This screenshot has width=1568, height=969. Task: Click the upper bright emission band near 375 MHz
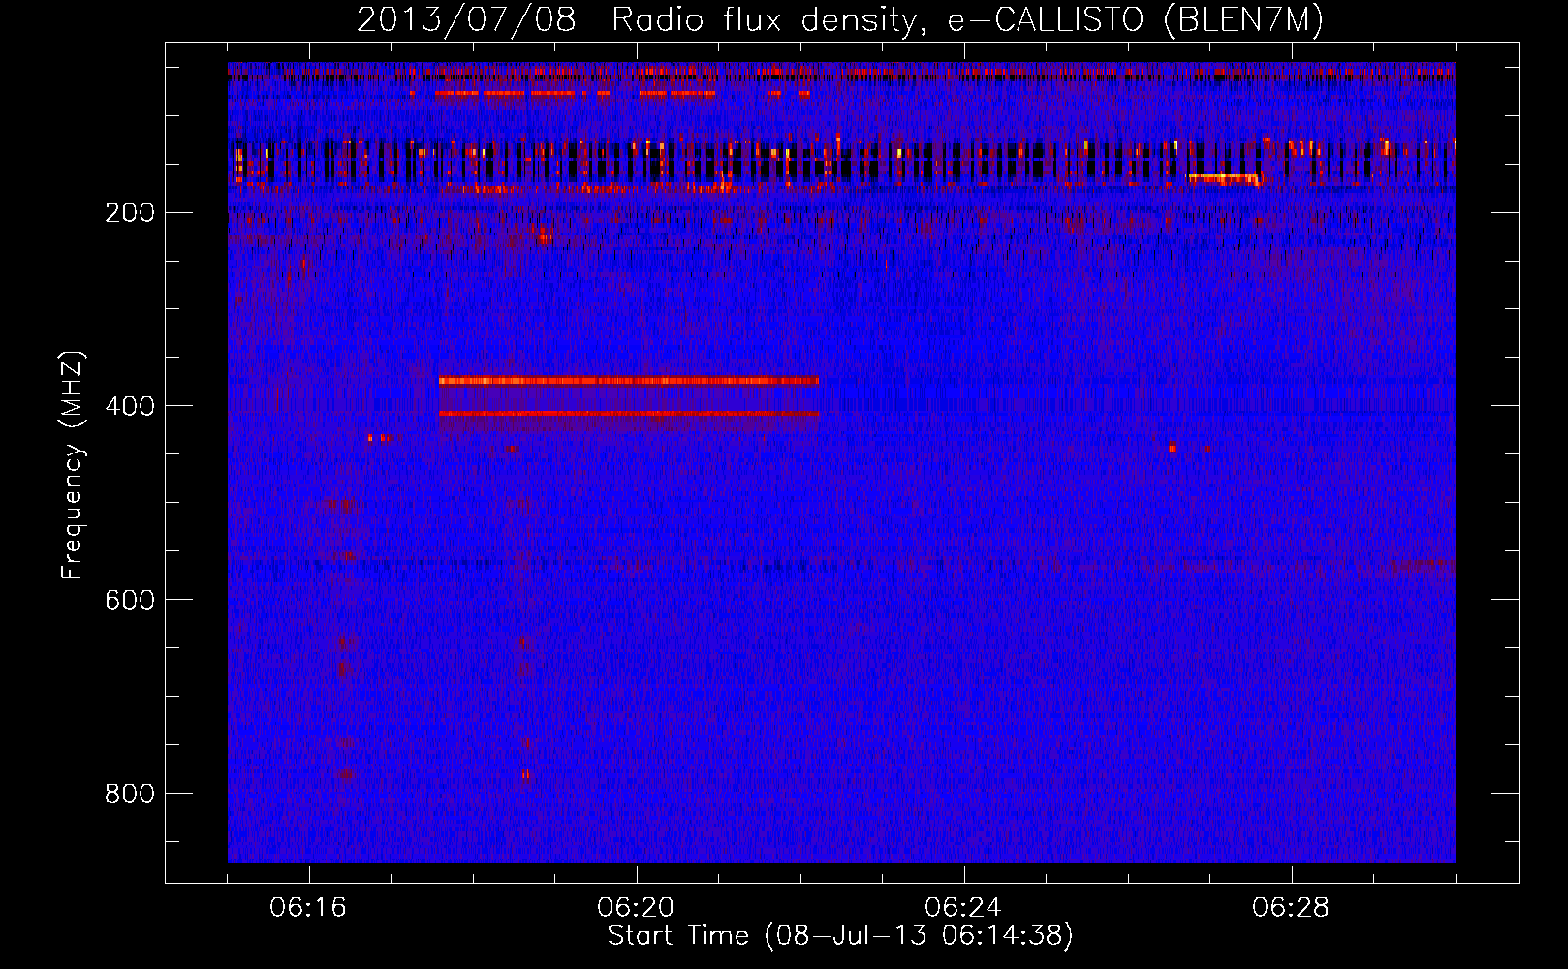[x=629, y=381]
